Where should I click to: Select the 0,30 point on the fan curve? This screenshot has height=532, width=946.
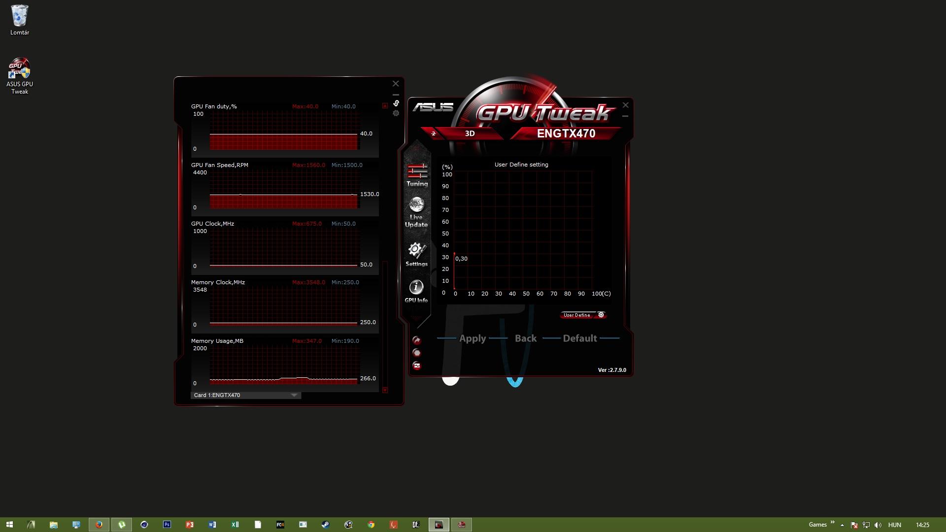click(x=454, y=254)
